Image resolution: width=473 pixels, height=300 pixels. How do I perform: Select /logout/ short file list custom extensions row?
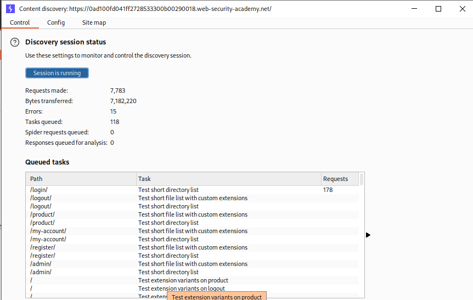(192, 198)
